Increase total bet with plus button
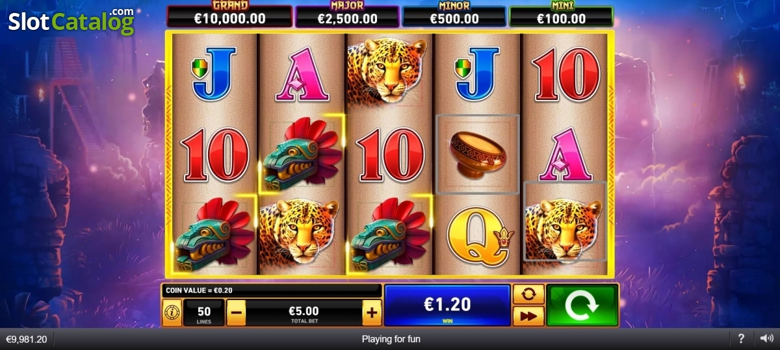The height and width of the screenshot is (350, 780). (x=371, y=313)
